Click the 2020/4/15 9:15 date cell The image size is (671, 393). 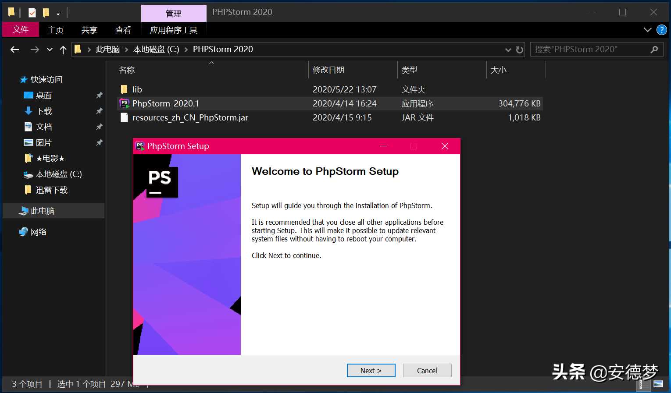click(x=342, y=117)
